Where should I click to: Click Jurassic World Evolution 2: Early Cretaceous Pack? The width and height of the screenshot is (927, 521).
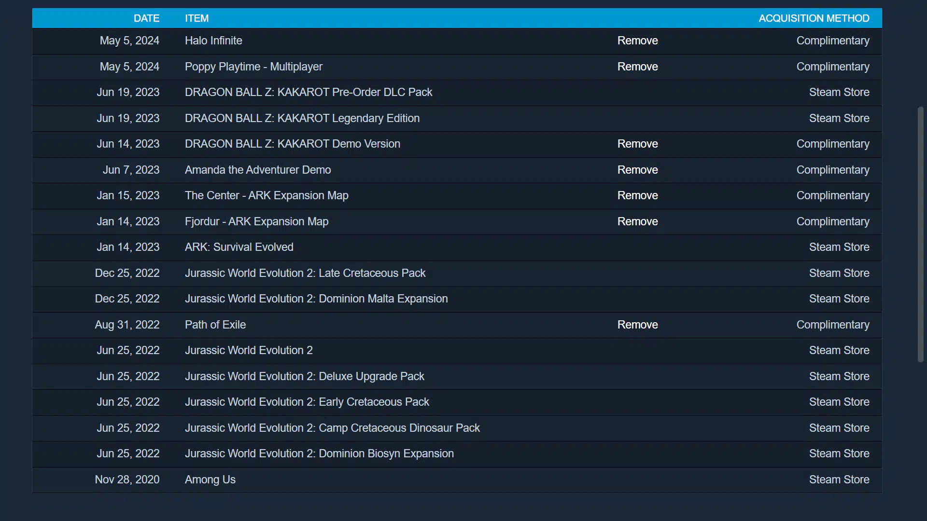point(307,402)
